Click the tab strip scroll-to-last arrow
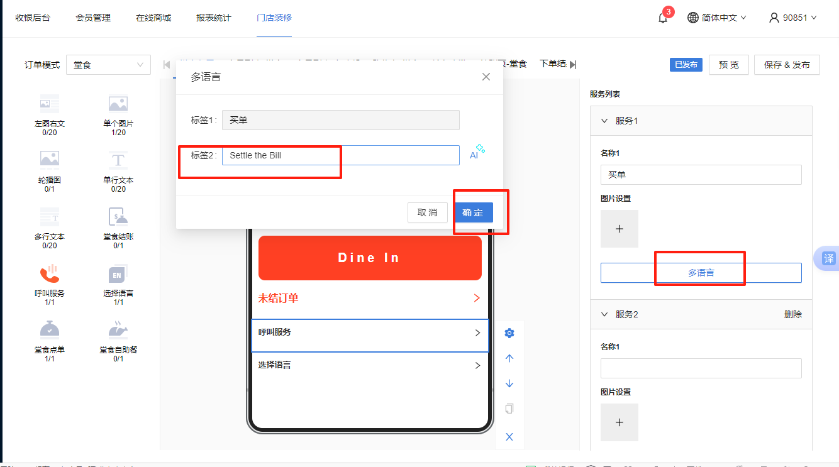 click(x=573, y=64)
